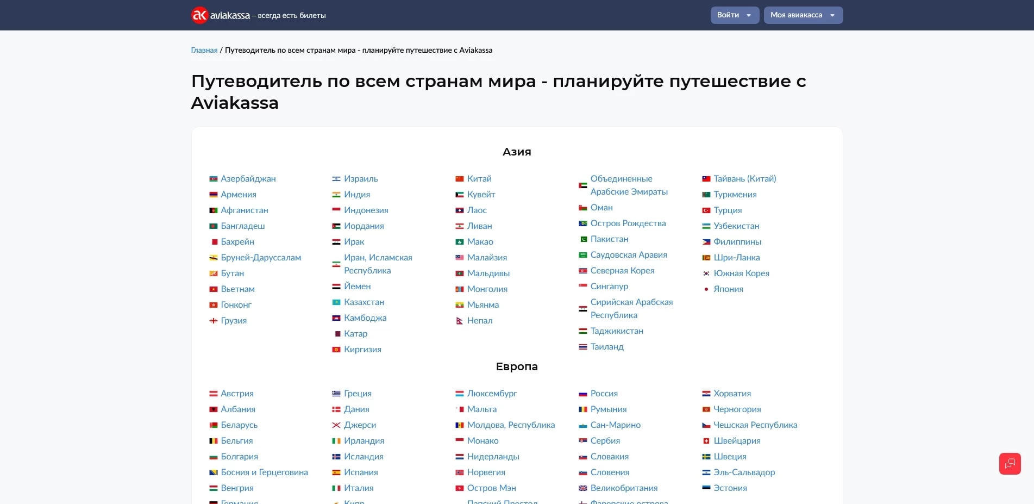Image resolution: width=1034 pixels, height=504 pixels.
Task: Click the China flag icon
Action: [x=460, y=178]
